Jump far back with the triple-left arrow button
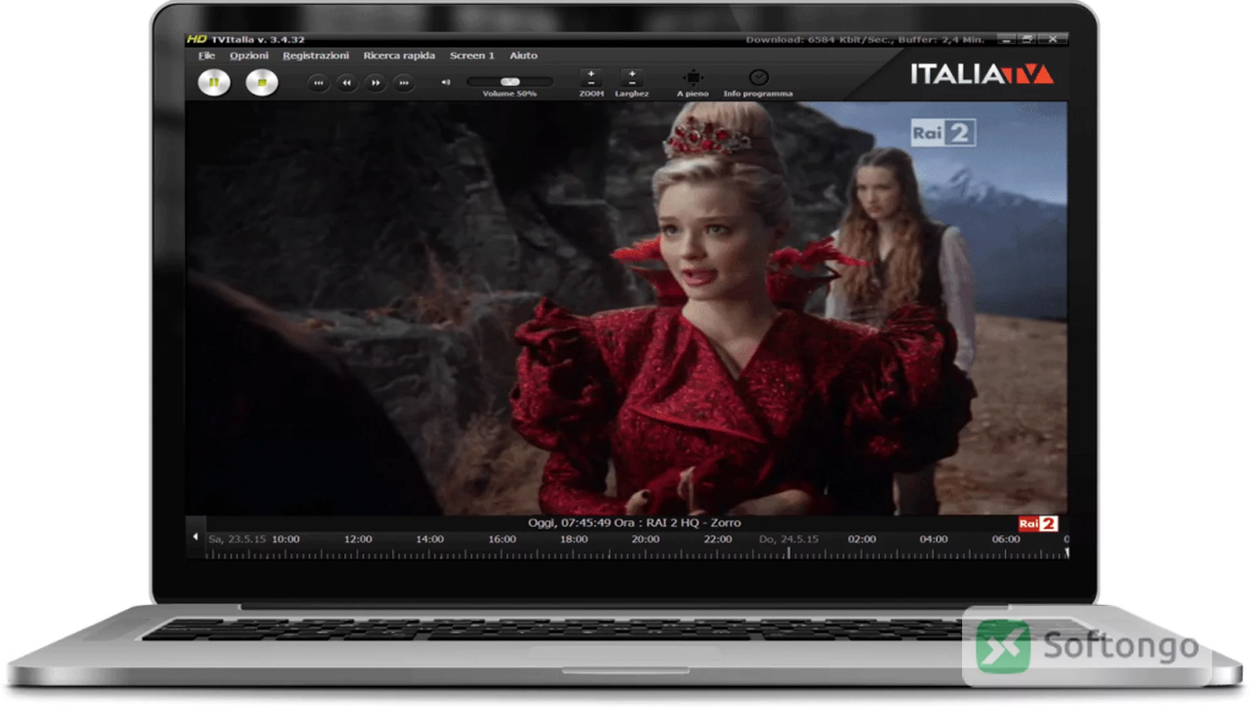 click(x=318, y=83)
